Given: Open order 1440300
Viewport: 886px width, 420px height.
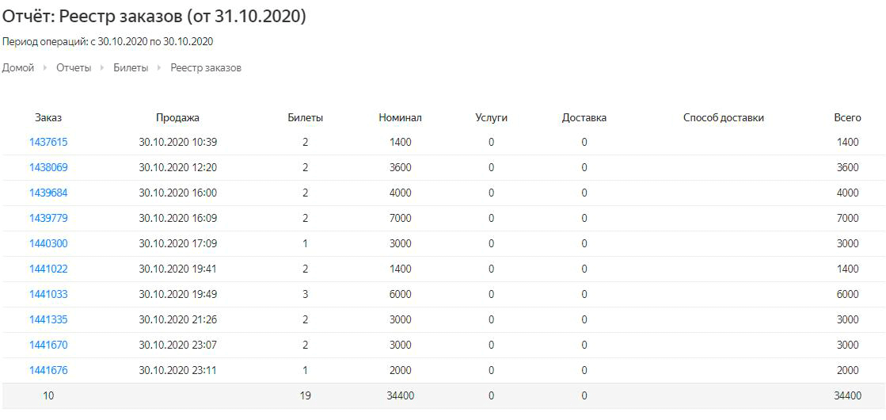Looking at the screenshot, I should [48, 243].
